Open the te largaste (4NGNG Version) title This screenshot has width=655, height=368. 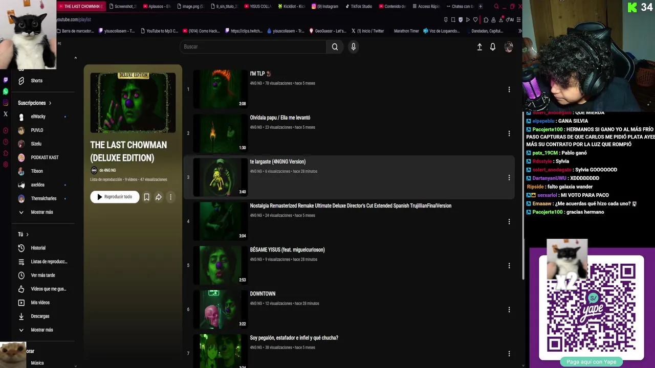click(278, 162)
